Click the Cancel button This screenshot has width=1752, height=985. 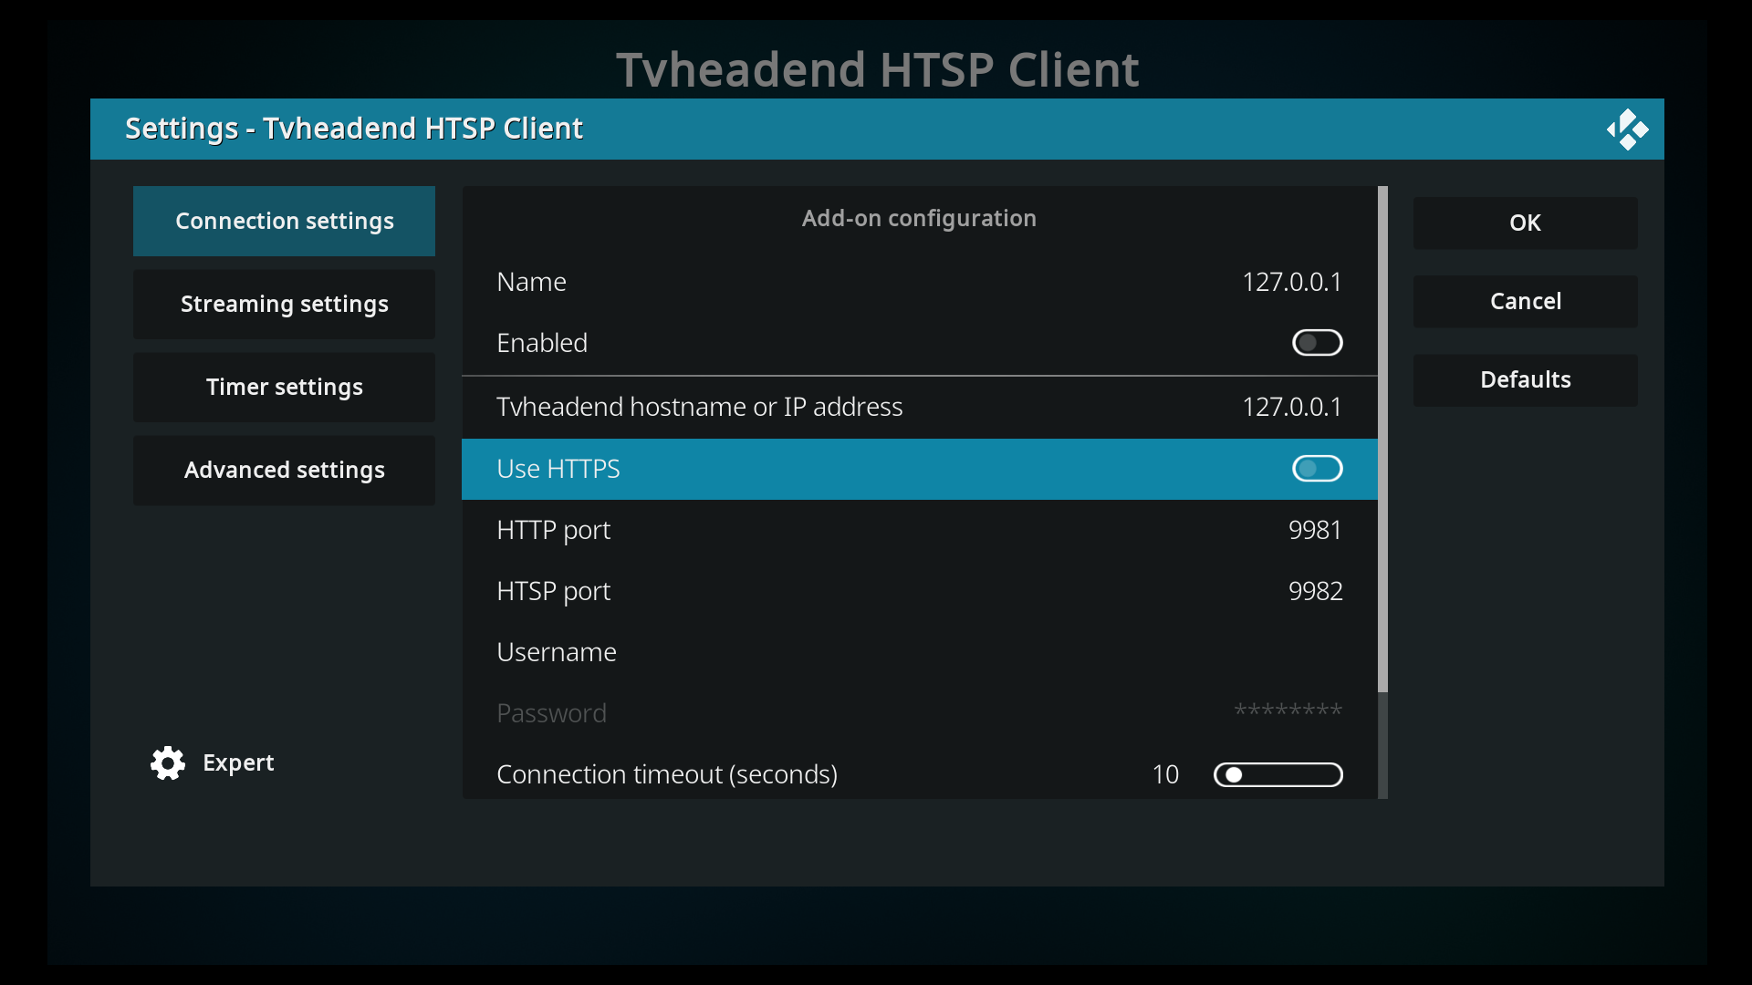pyautogui.click(x=1525, y=302)
